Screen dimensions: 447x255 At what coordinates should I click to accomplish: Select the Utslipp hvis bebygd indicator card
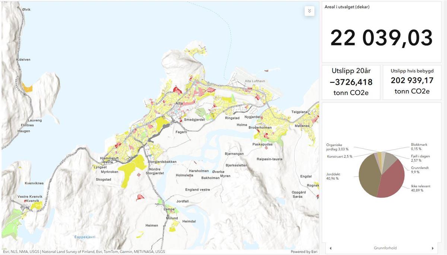pos(412,82)
